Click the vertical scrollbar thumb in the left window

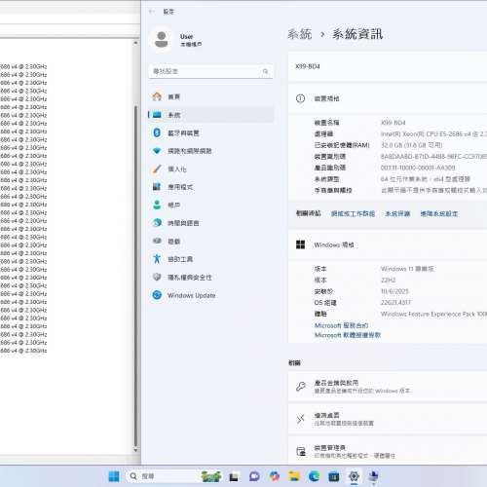pos(135,276)
